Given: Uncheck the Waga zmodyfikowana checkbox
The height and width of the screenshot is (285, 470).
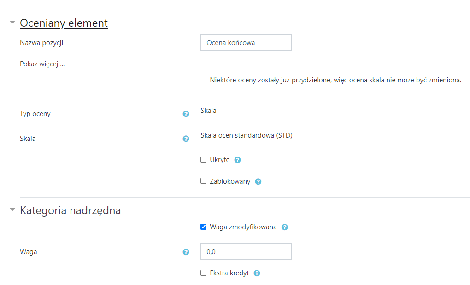Looking at the screenshot, I should click(x=203, y=227).
